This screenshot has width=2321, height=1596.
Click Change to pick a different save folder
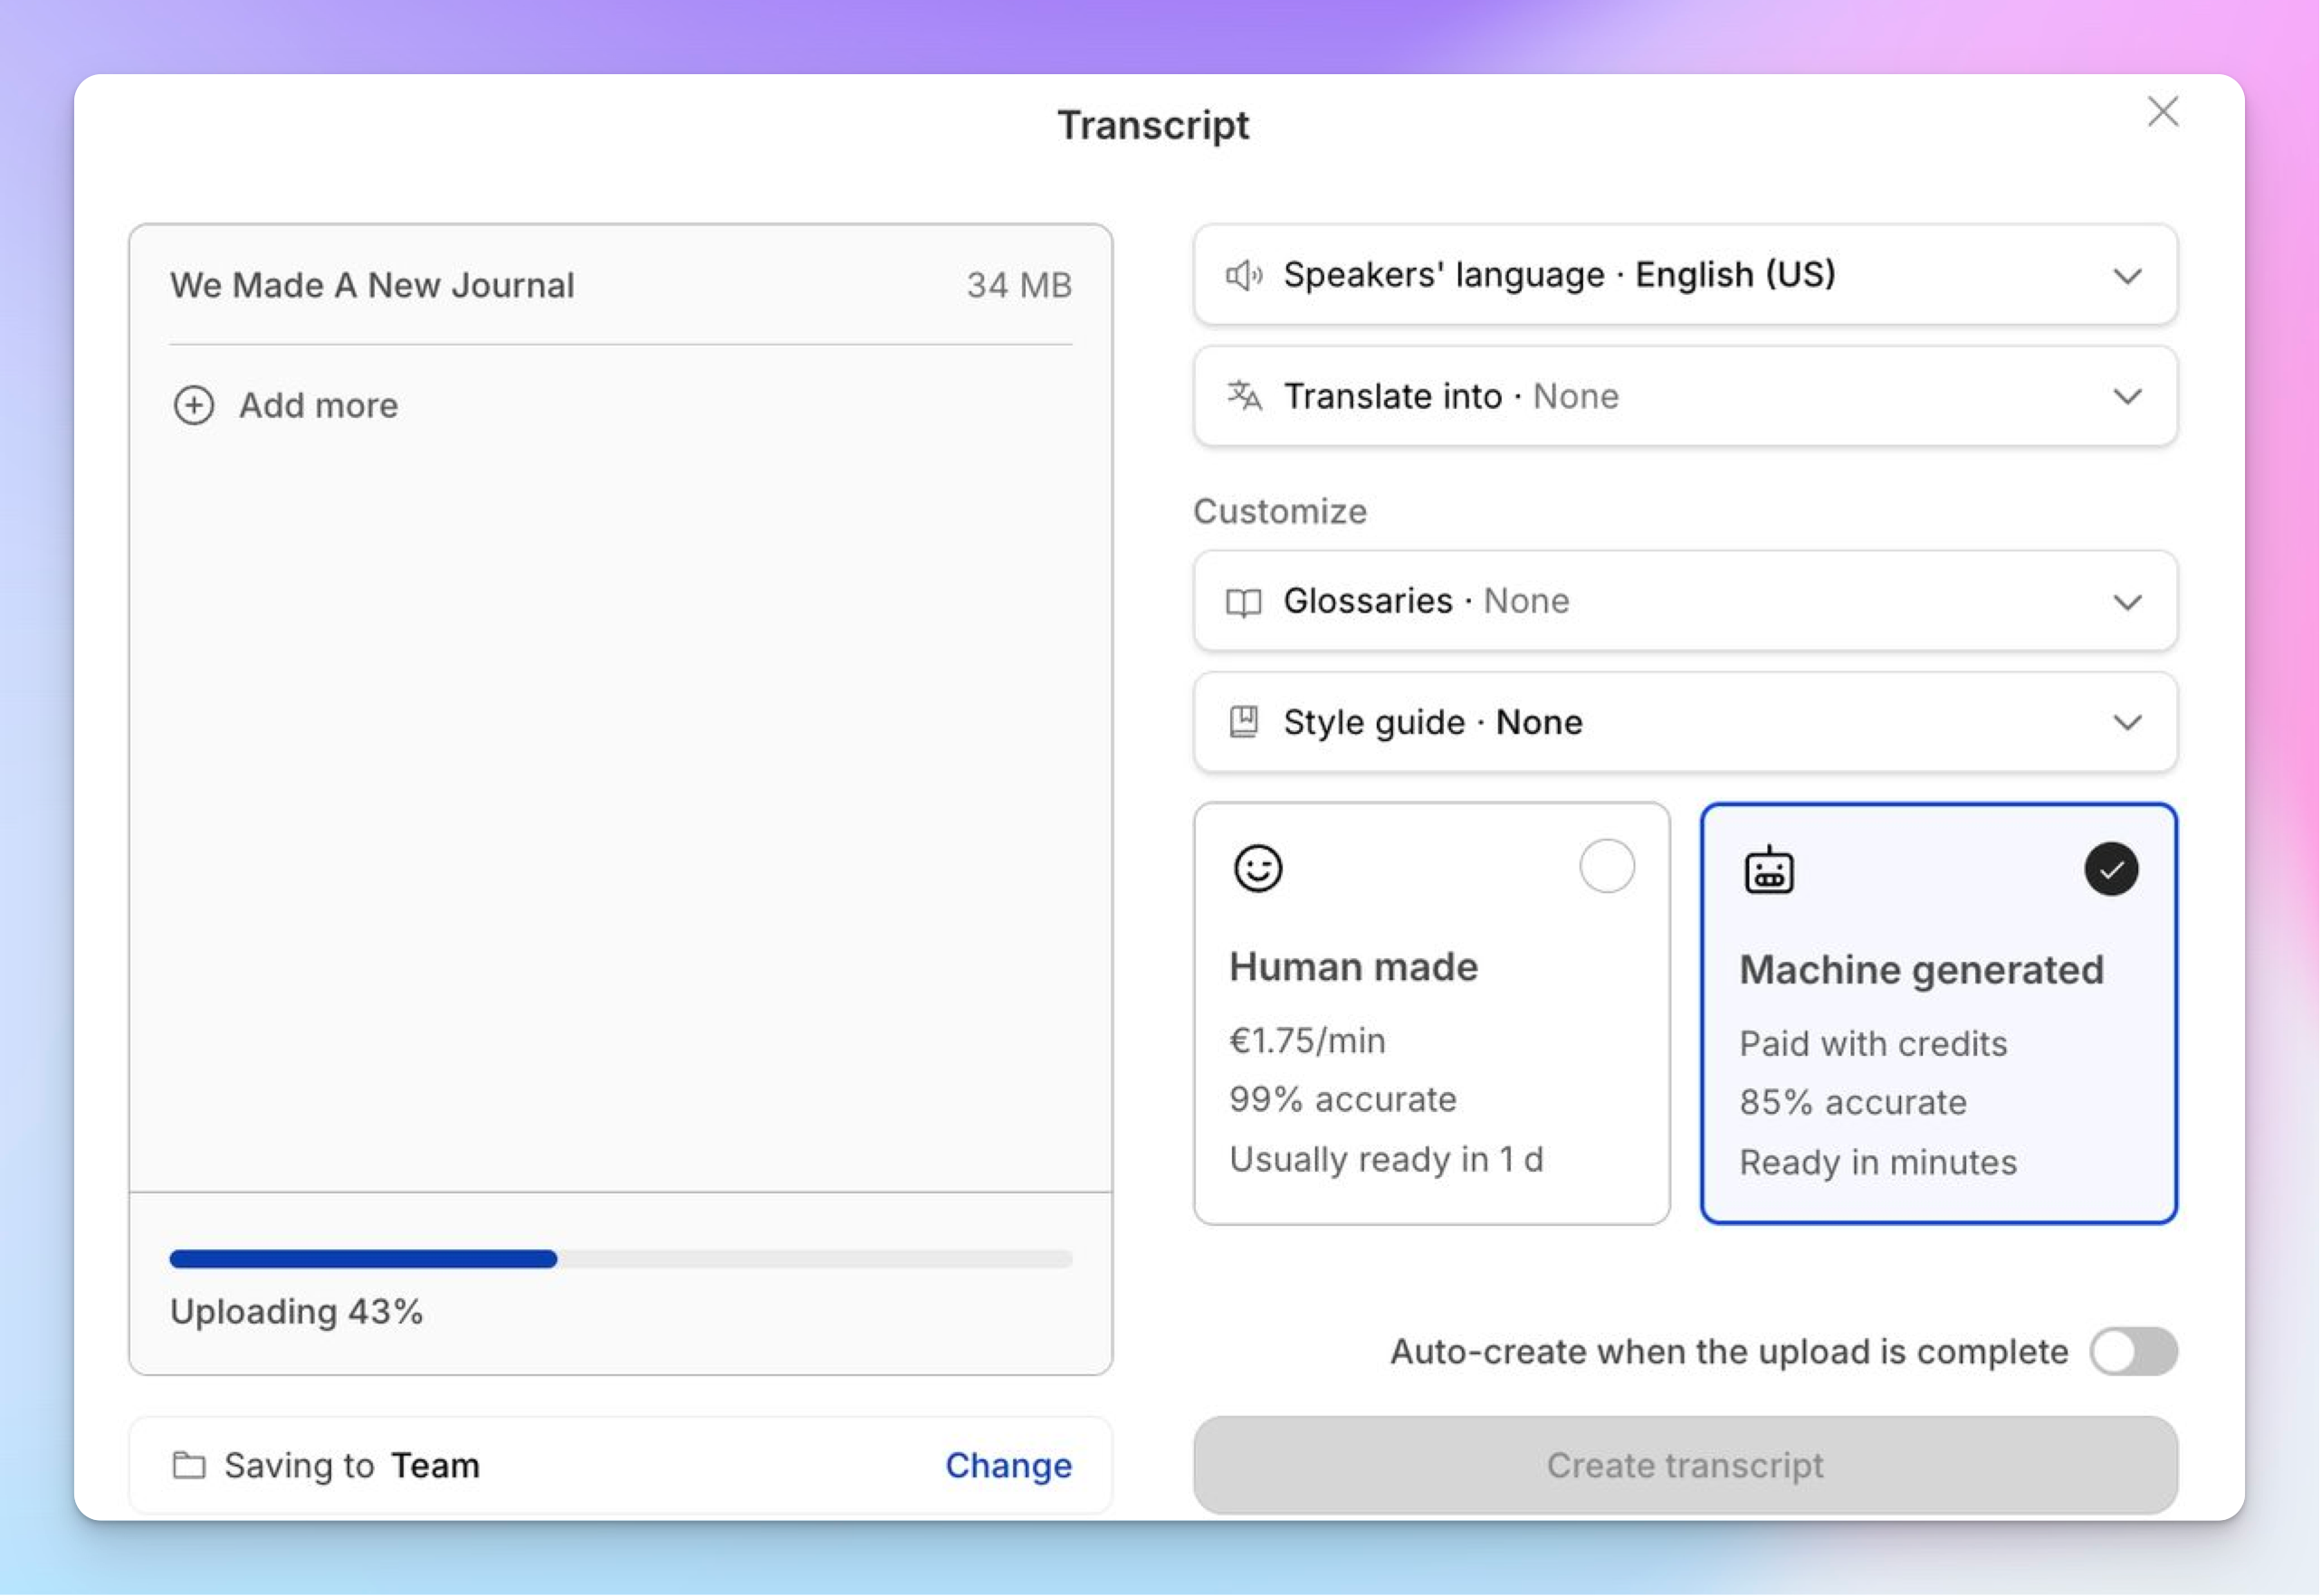[x=1008, y=1464]
